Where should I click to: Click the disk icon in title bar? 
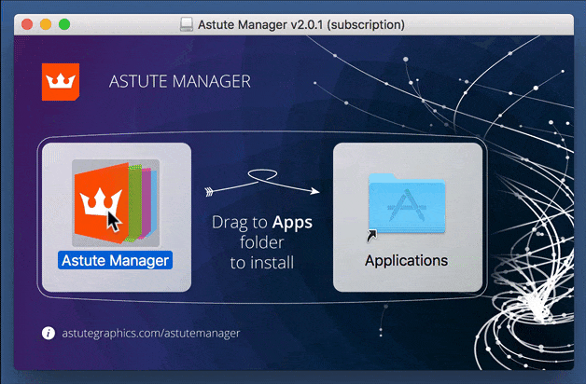point(185,24)
